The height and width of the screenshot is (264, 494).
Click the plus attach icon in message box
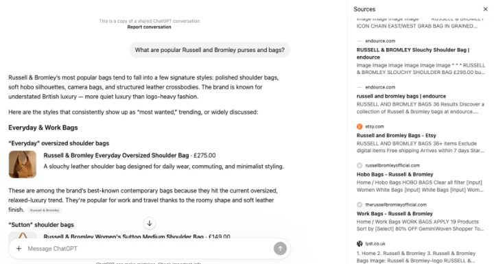[x=19, y=248]
